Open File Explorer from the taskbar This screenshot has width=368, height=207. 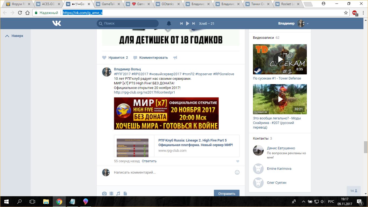pyautogui.click(x=46, y=201)
